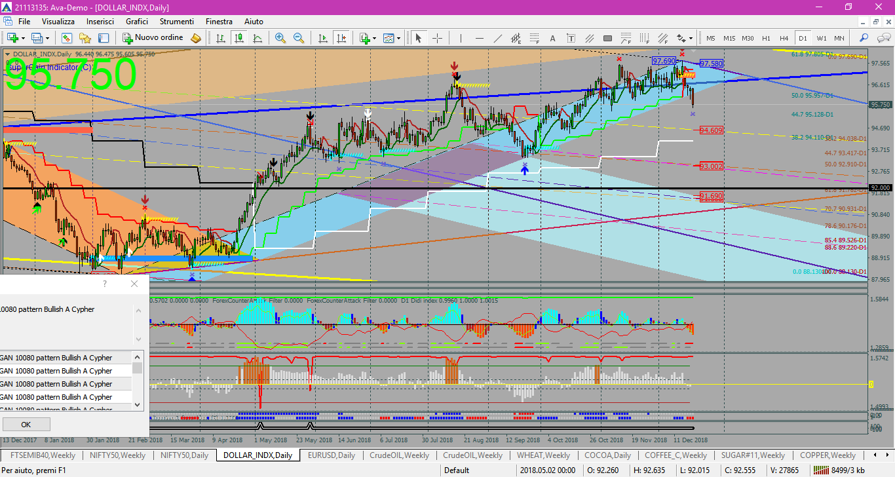895x477 pixels.
Task: Show the Market Watch window
Action: tap(67, 38)
